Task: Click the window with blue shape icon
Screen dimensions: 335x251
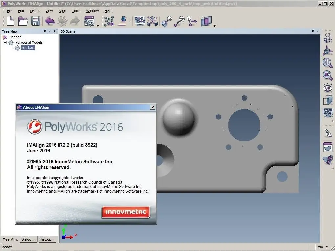Action: coord(328,147)
